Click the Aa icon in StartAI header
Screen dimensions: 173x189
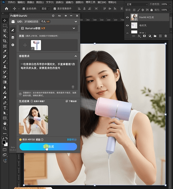click(59, 16)
